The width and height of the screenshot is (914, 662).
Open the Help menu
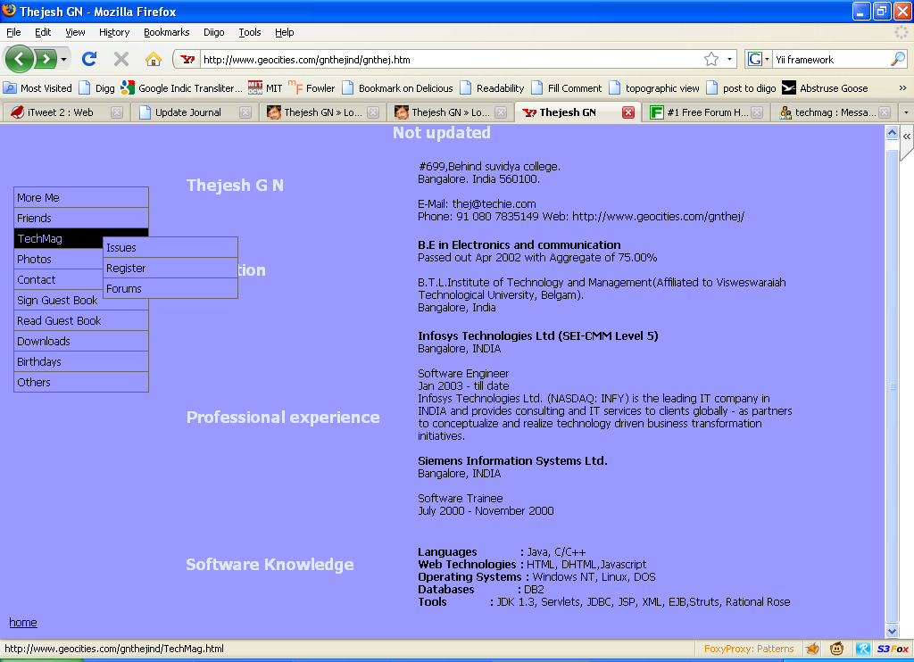tap(285, 32)
